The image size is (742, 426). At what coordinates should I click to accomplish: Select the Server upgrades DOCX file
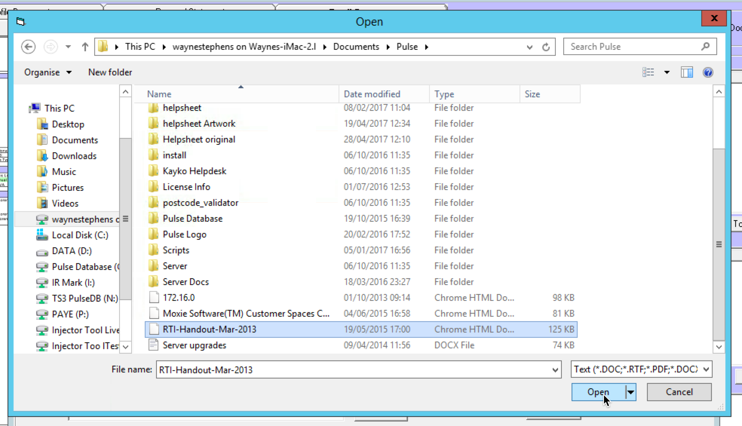tap(194, 345)
